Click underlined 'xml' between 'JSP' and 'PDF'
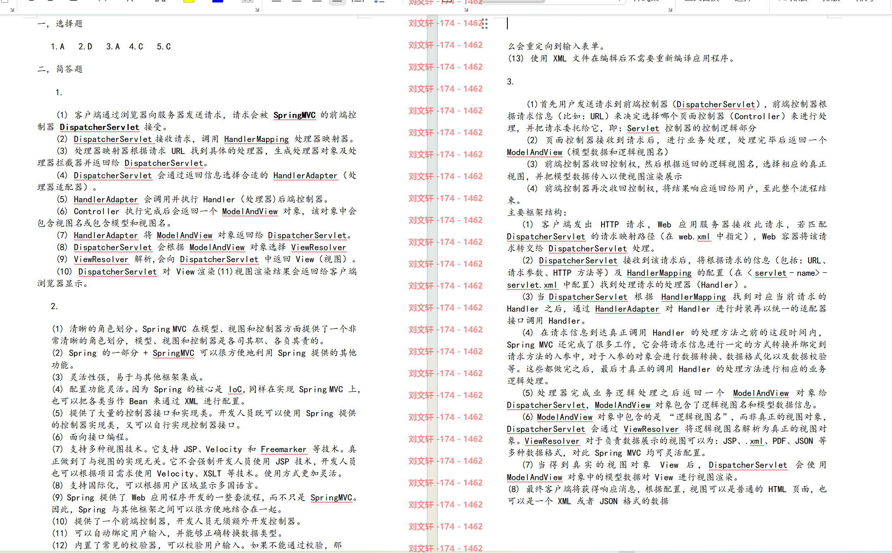Screen dimensions: 892x553 [756, 441]
